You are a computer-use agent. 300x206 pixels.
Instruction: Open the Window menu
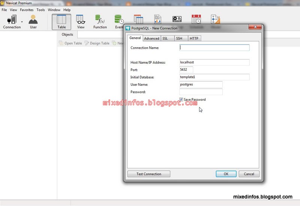(54, 10)
